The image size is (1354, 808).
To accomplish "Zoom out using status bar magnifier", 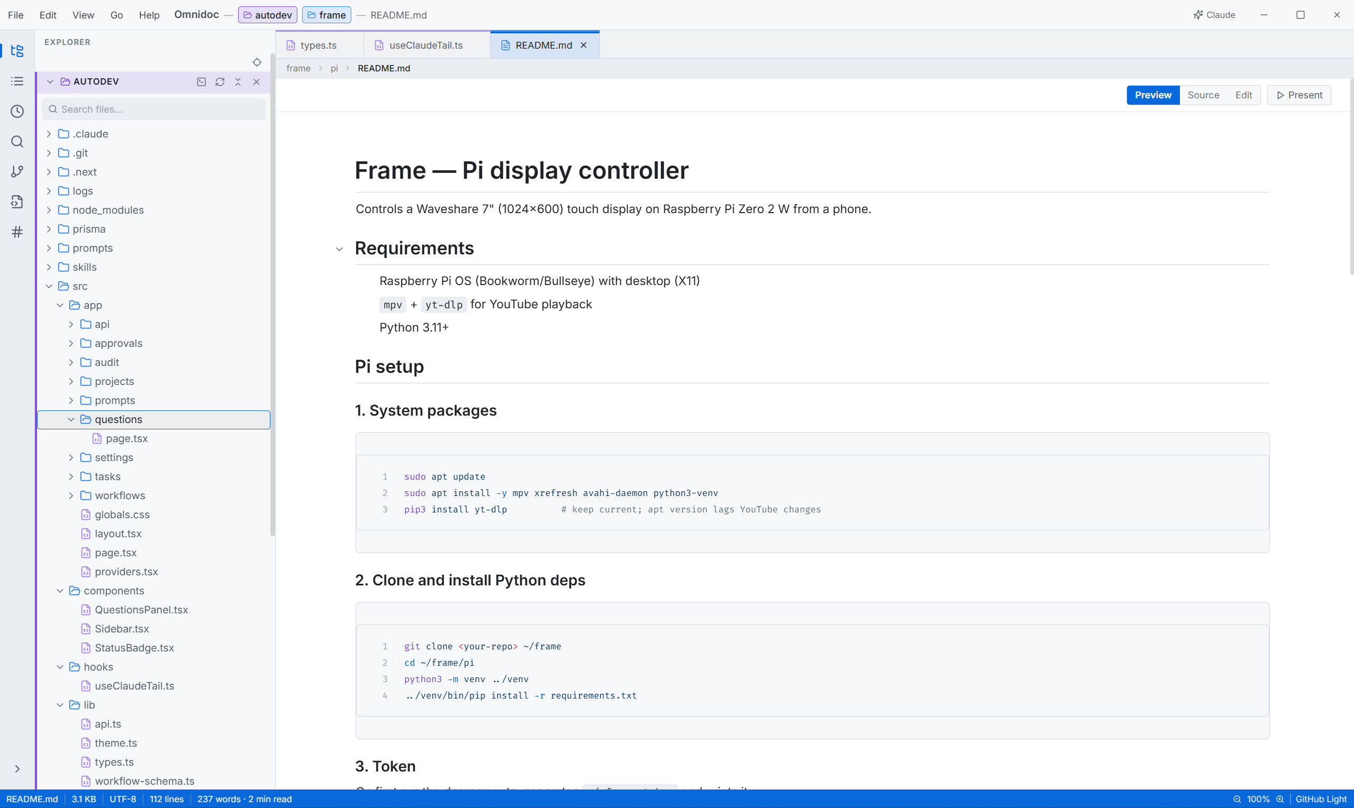I will (1237, 800).
